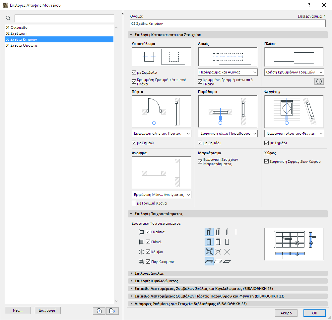This screenshot has height=320, width=332.
Task: Select detailed frame display icon for Πλαίσια
Action: (209, 232)
